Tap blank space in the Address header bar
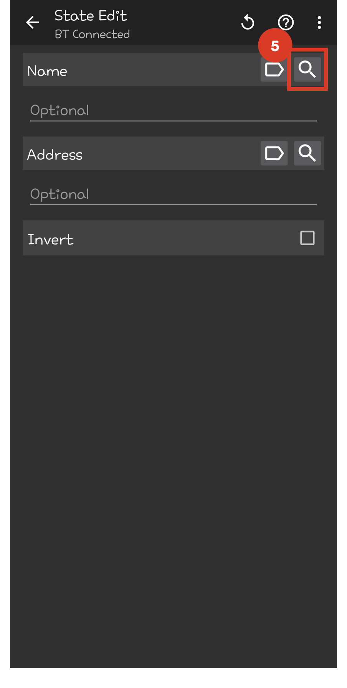Image resolution: width=347 pixels, height=688 pixels. coord(169,154)
